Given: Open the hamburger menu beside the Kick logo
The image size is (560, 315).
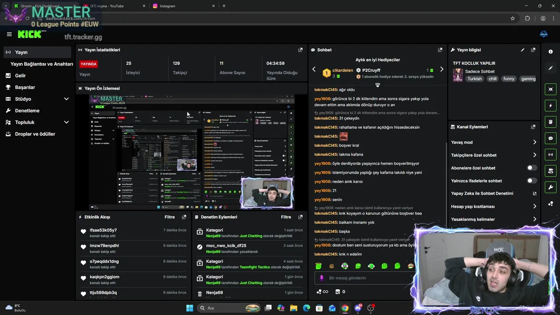Looking at the screenshot, I should (x=9, y=34).
